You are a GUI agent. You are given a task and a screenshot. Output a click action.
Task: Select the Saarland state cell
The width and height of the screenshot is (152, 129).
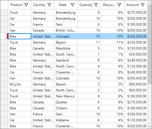(x=66, y=60)
